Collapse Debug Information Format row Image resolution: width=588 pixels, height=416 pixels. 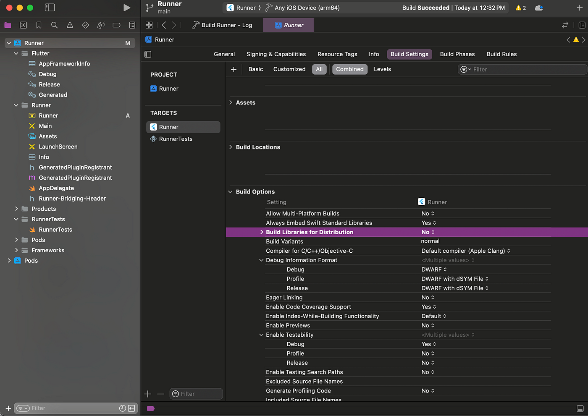[x=261, y=260]
